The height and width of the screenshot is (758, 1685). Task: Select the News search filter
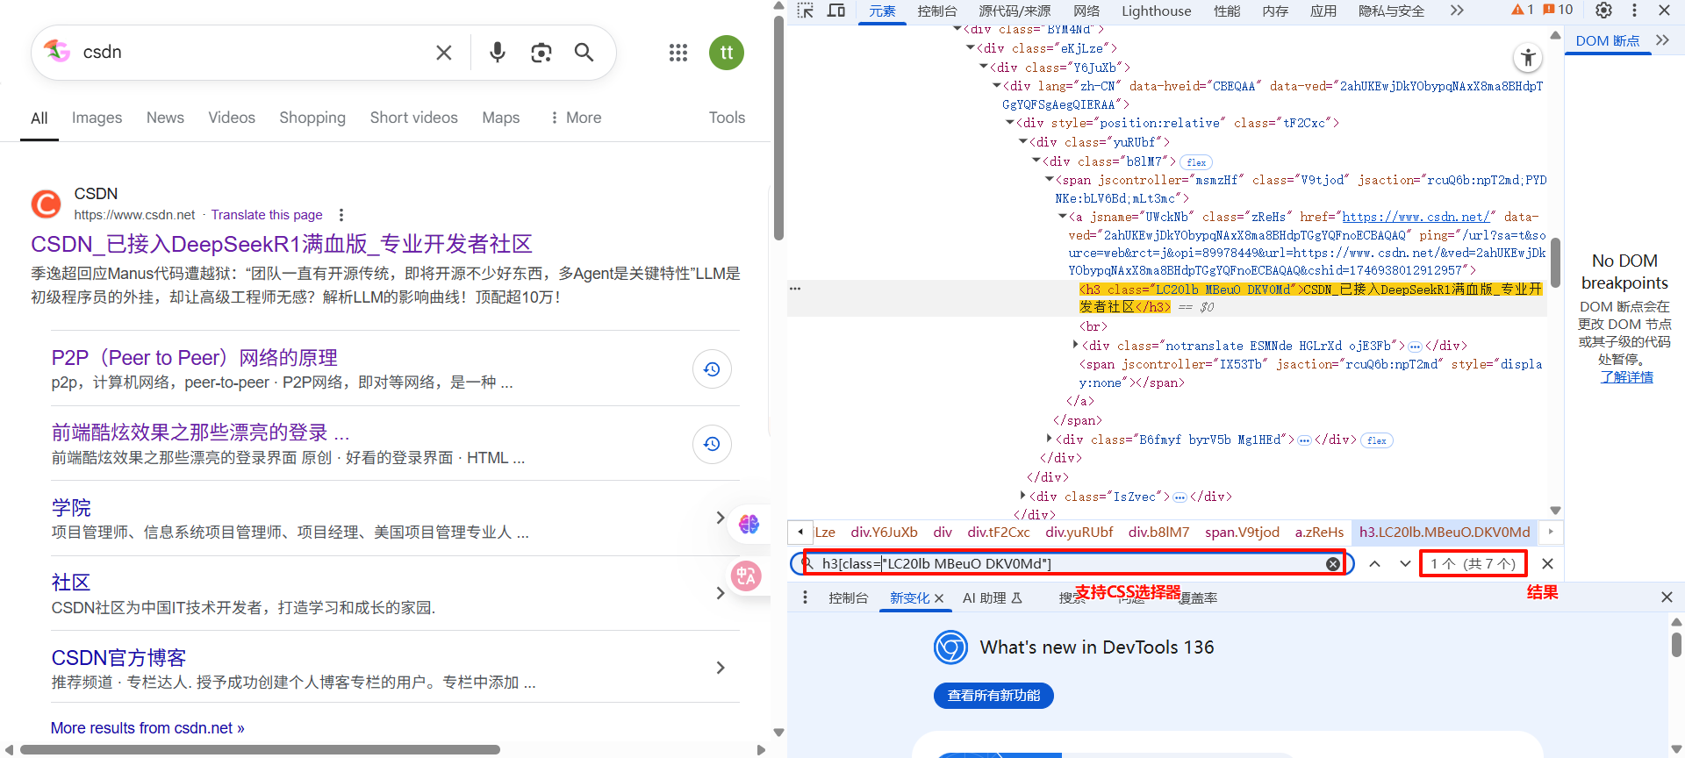165,118
